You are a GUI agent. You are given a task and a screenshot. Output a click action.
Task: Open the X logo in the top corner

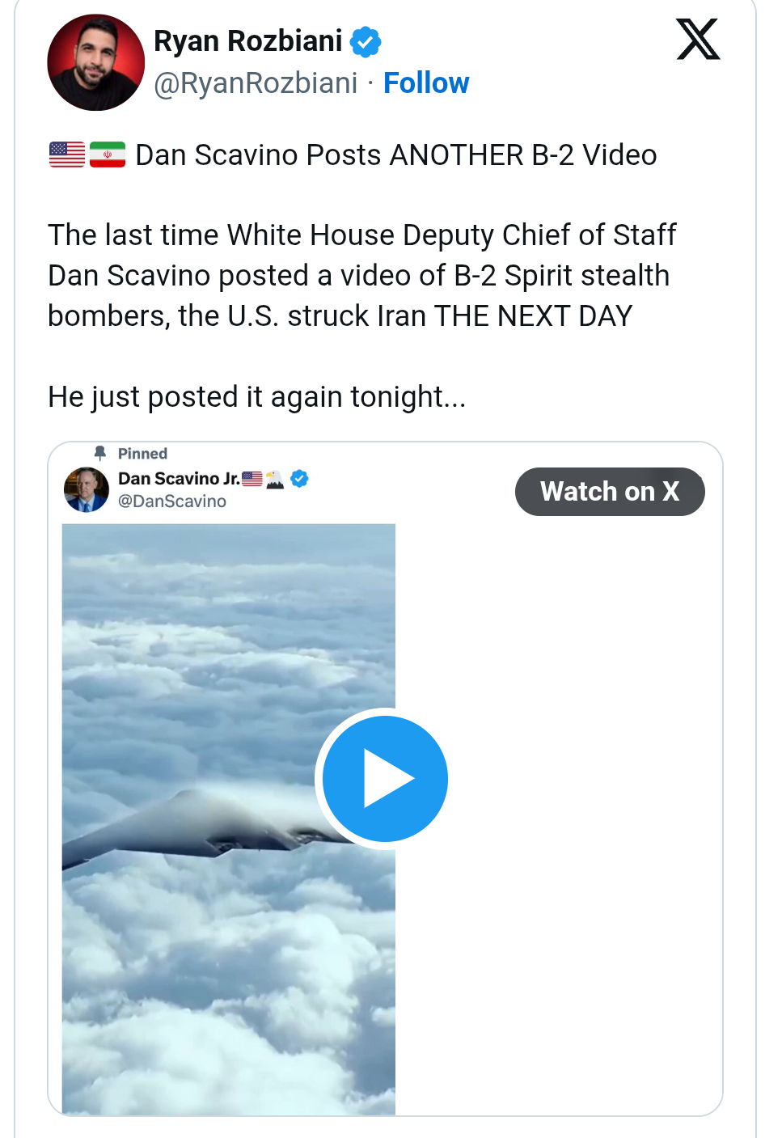[698, 40]
